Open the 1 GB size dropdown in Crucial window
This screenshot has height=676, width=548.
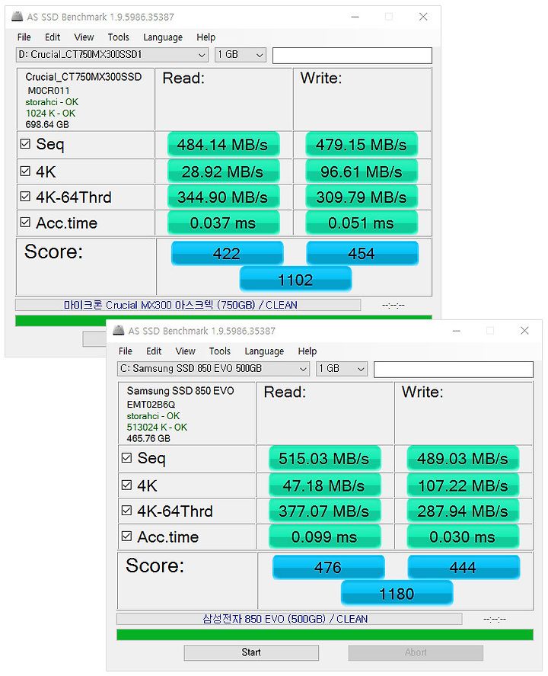point(241,55)
